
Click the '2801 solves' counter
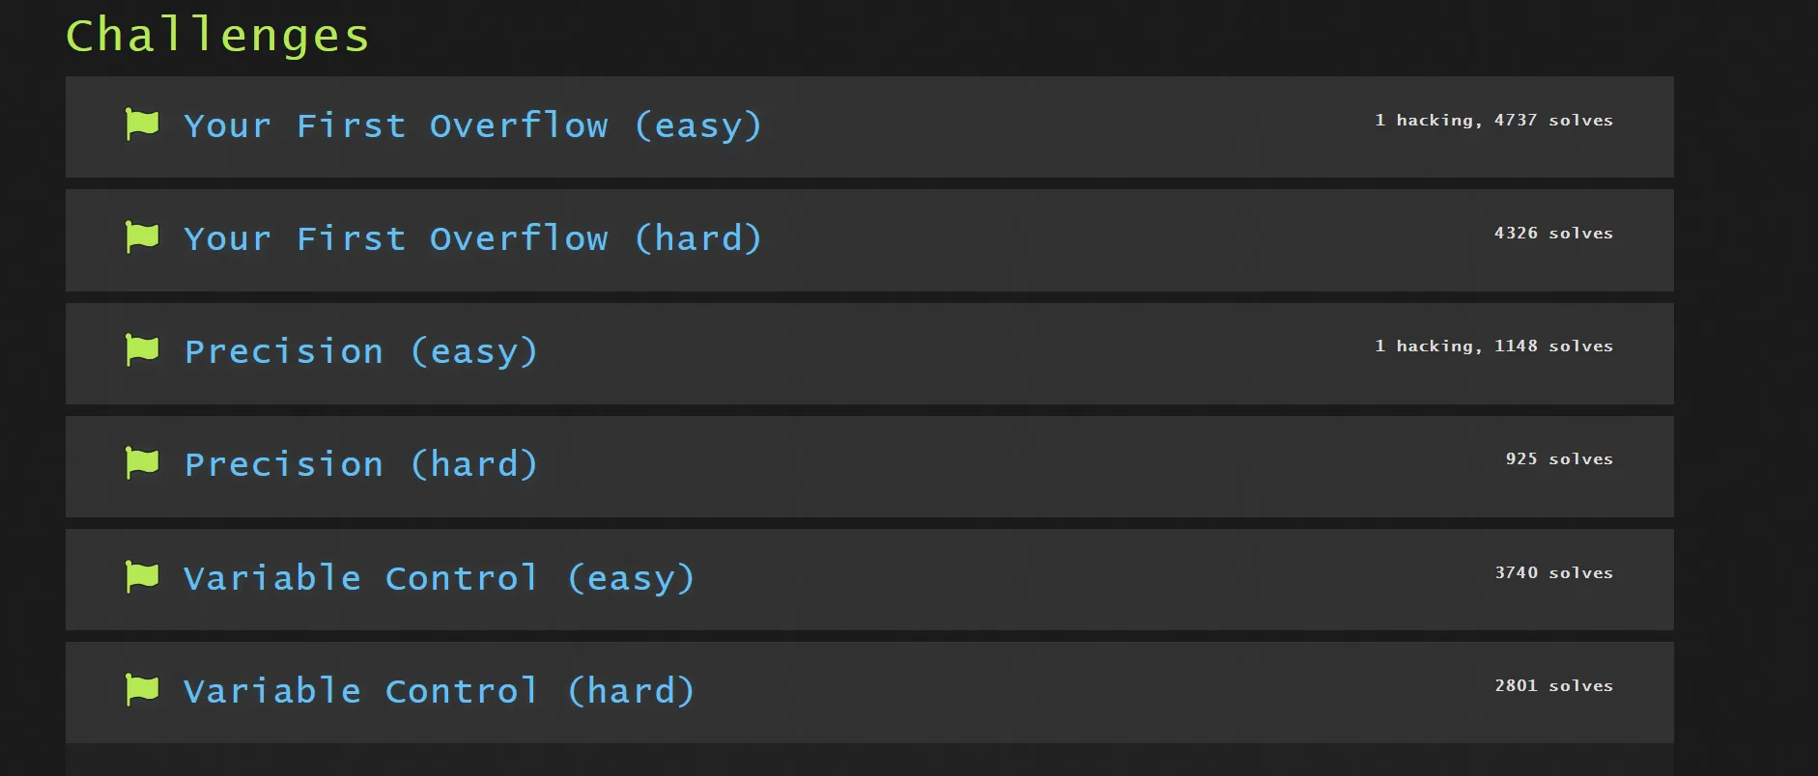tap(1553, 686)
